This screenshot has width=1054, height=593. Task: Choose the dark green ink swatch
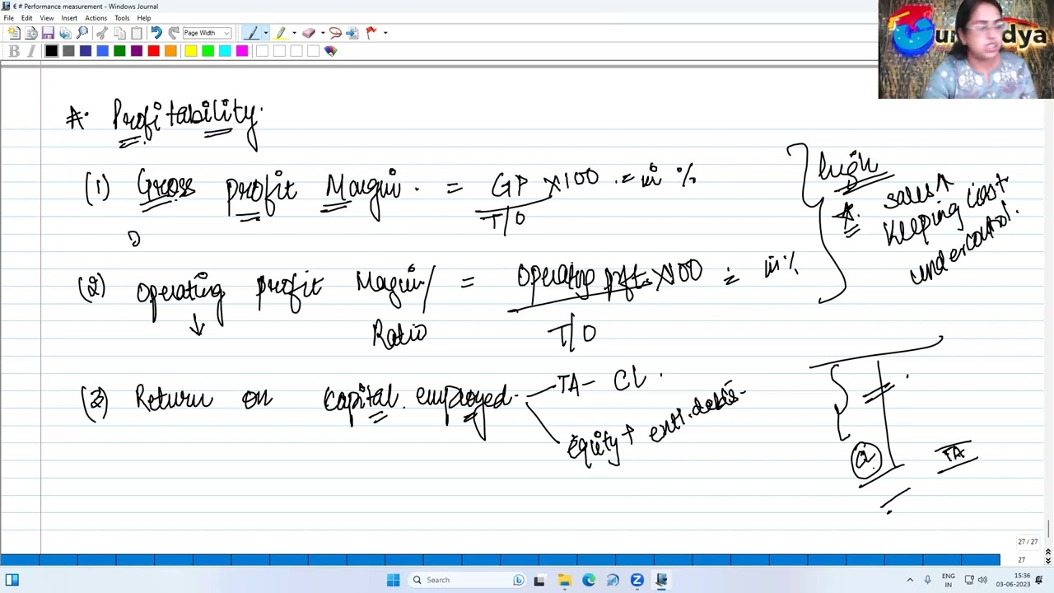[x=119, y=51]
